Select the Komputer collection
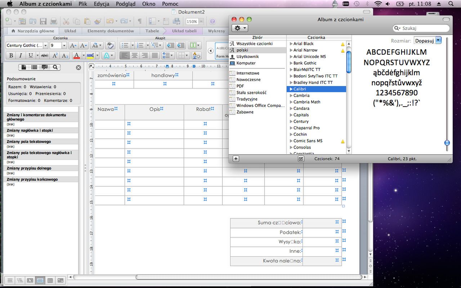This screenshot has width=461, height=288. [x=246, y=63]
